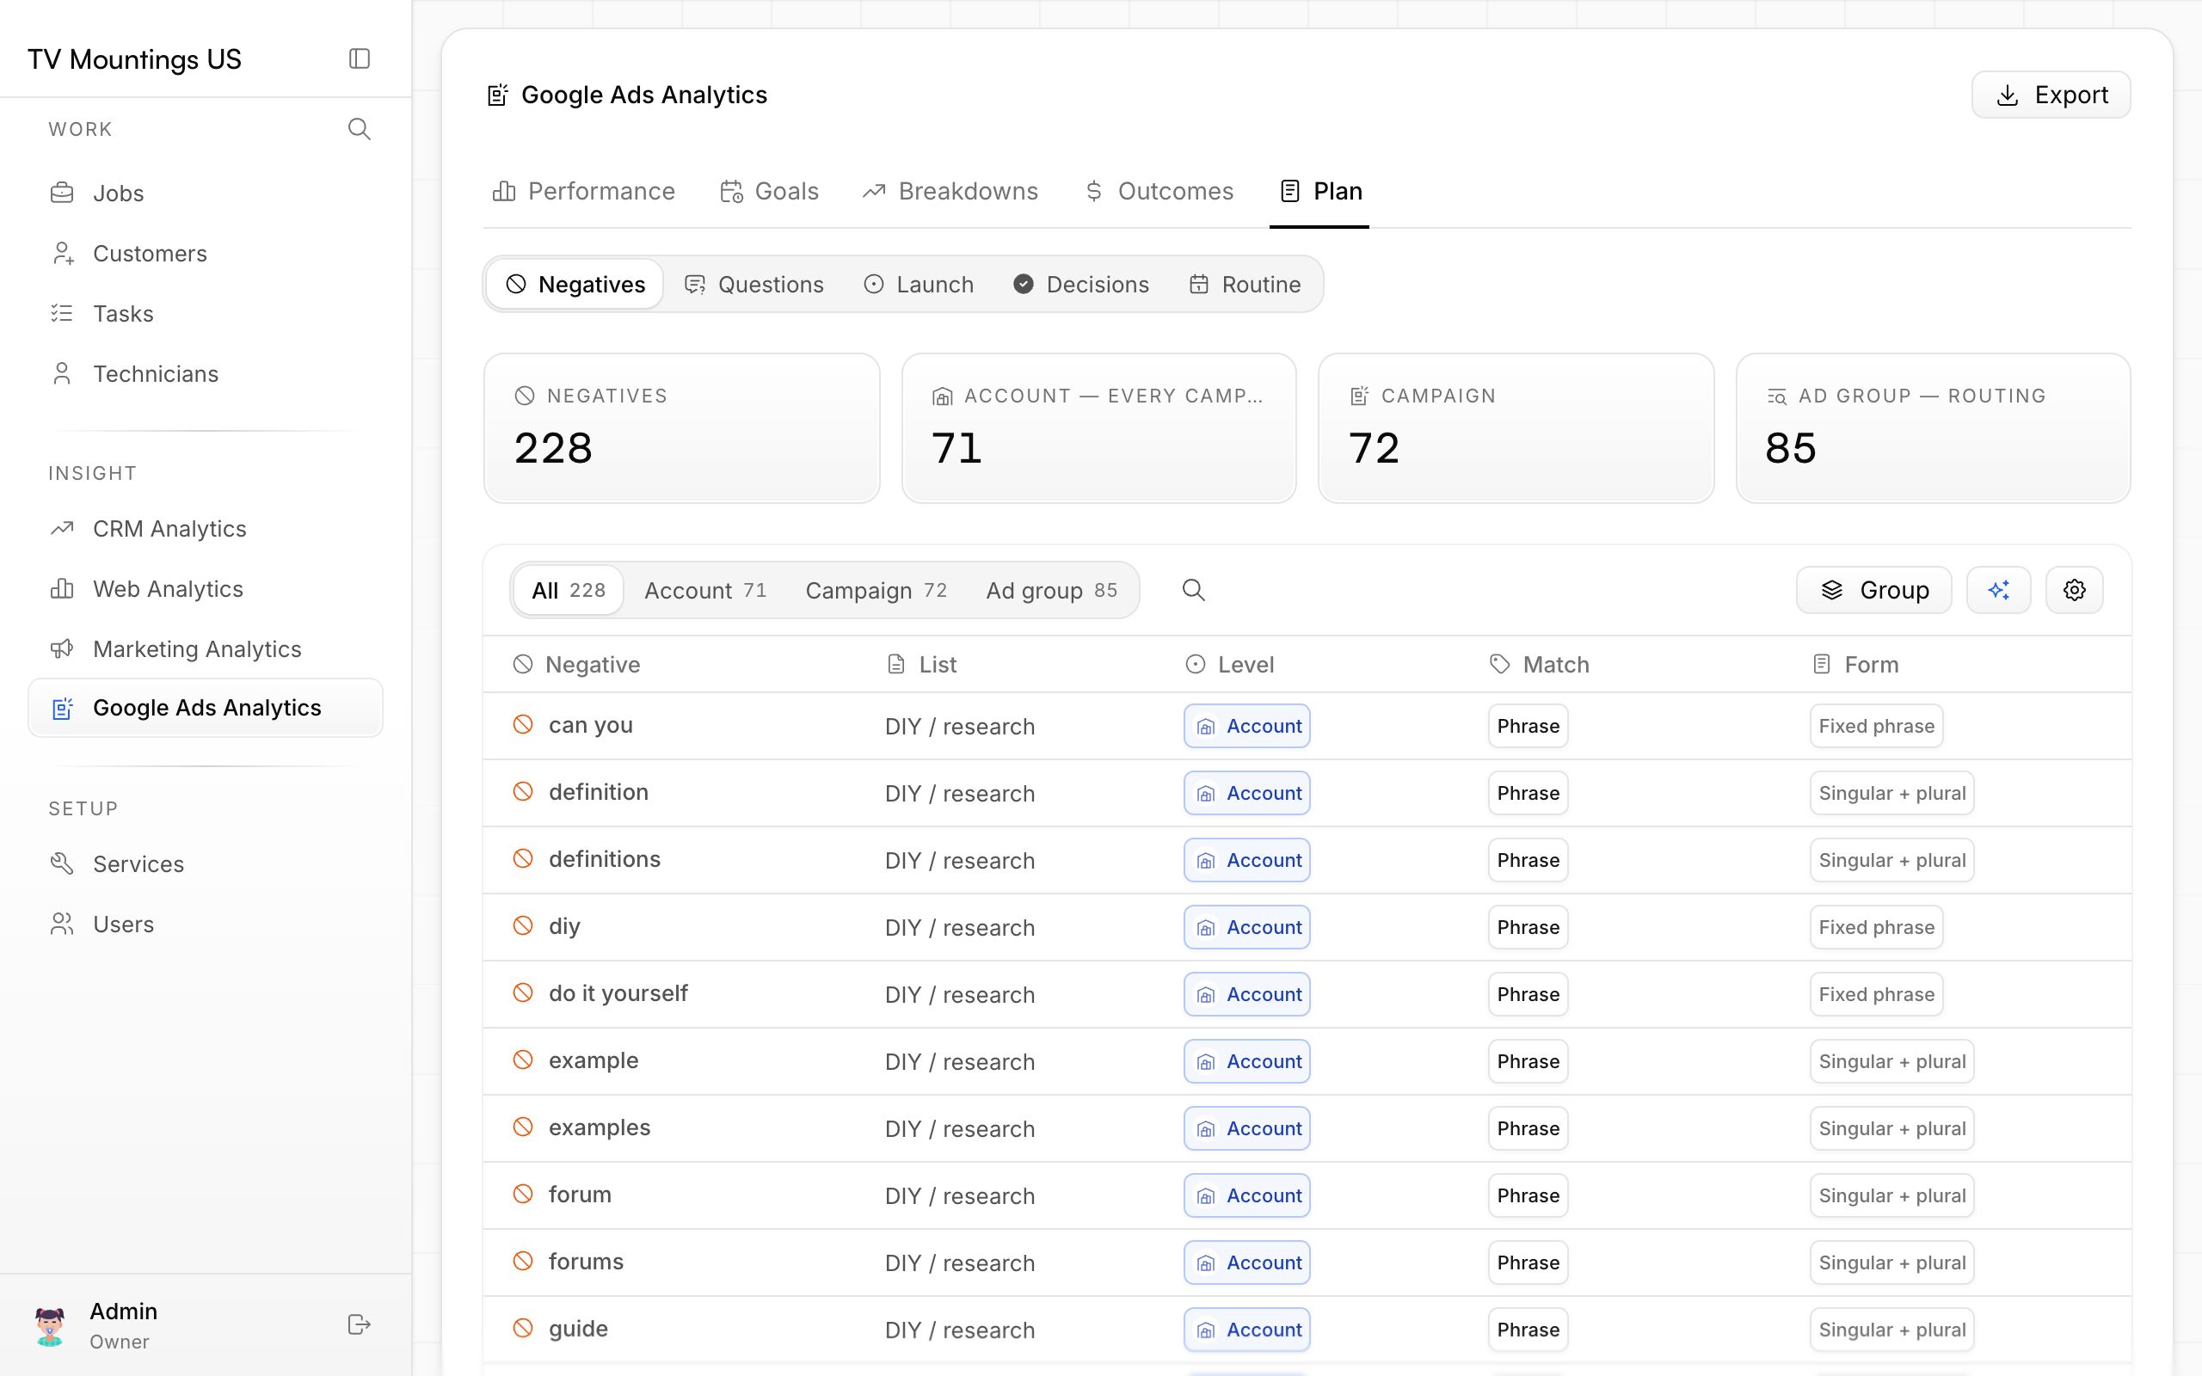Click the Export button
This screenshot has width=2202, height=1376.
pyautogui.click(x=2051, y=95)
